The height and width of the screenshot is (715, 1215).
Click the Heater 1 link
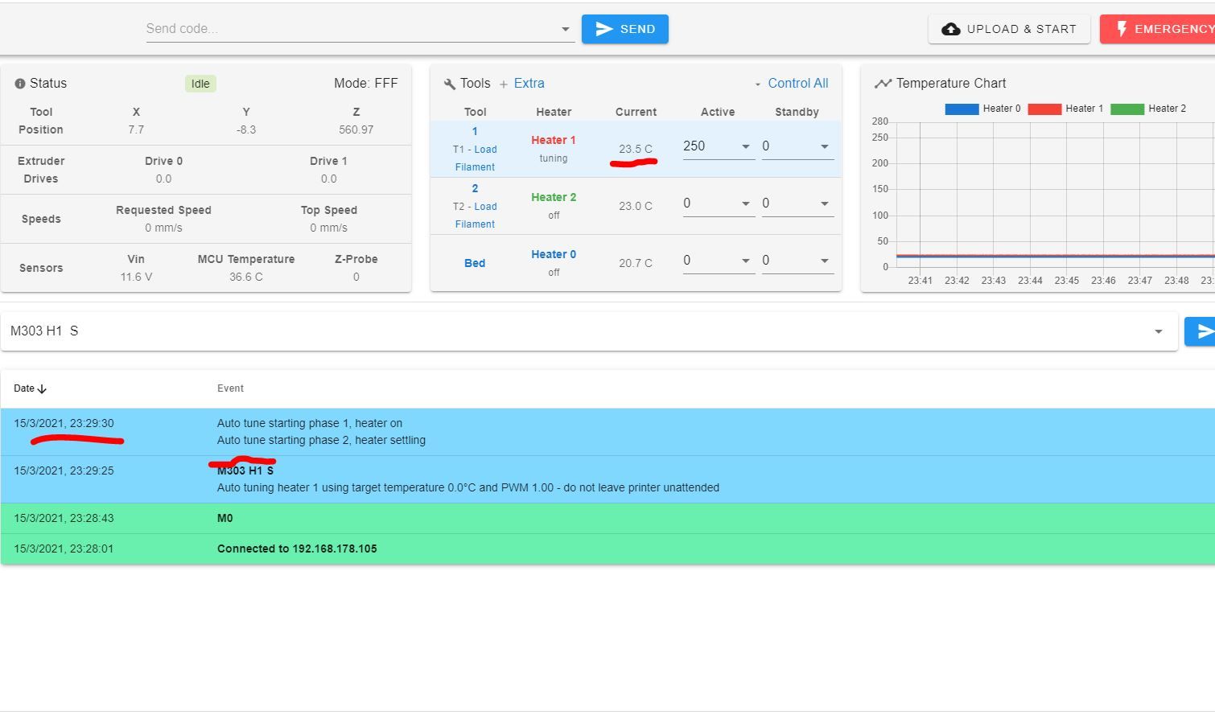554,140
